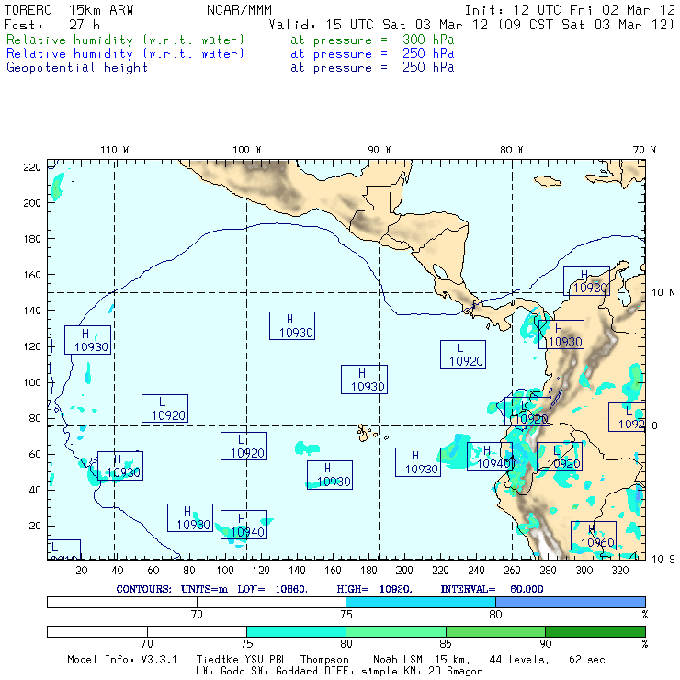This screenshot has width=680, height=680.
Task: Pick the dark green 90% humidity swatch
Action: pyautogui.click(x=595, y=631)
